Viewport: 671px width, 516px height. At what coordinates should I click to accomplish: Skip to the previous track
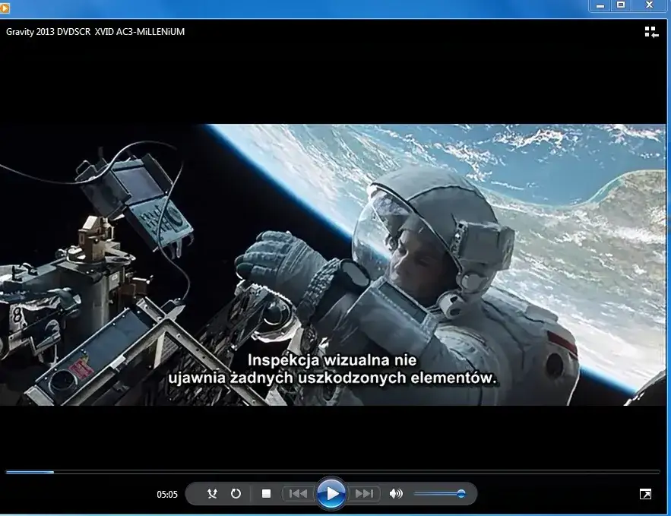[299, 494]
